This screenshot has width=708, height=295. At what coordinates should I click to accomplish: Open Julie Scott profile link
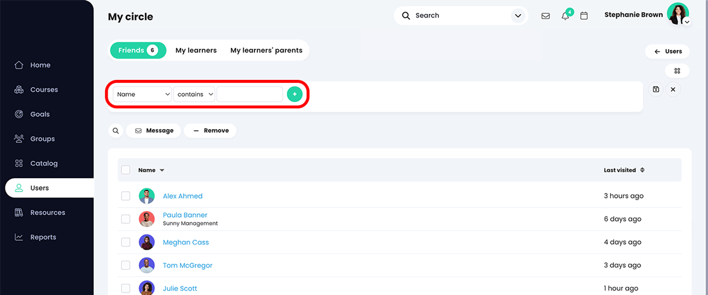point(179,288)
